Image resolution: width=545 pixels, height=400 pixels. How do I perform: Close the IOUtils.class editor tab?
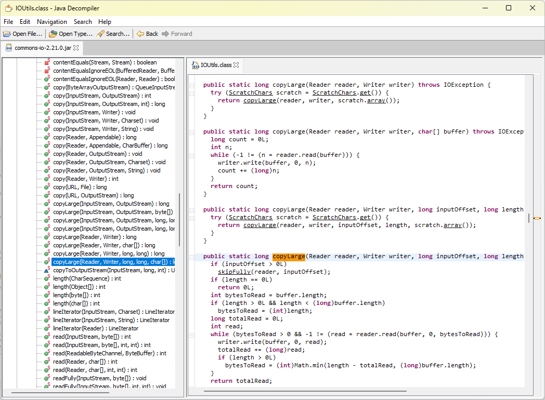pyautogui.click(x=236, y=65)
